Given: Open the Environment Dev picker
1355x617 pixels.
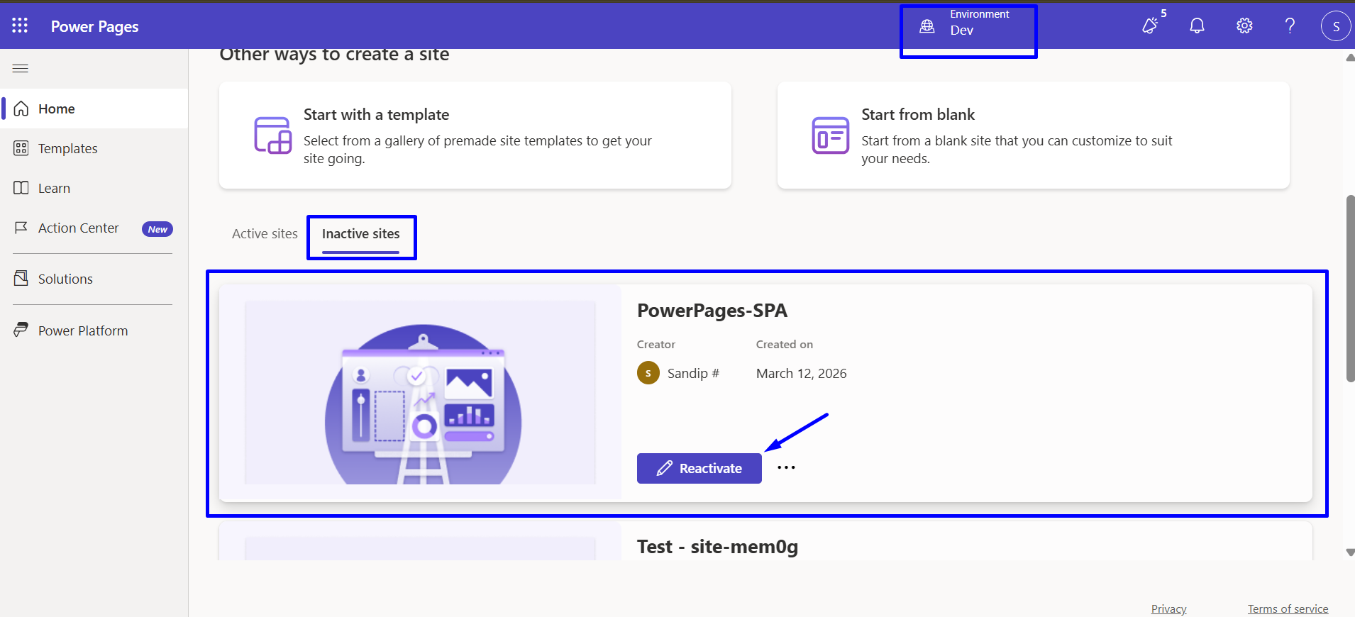Looking at the screenshot, I should (968, 27).
